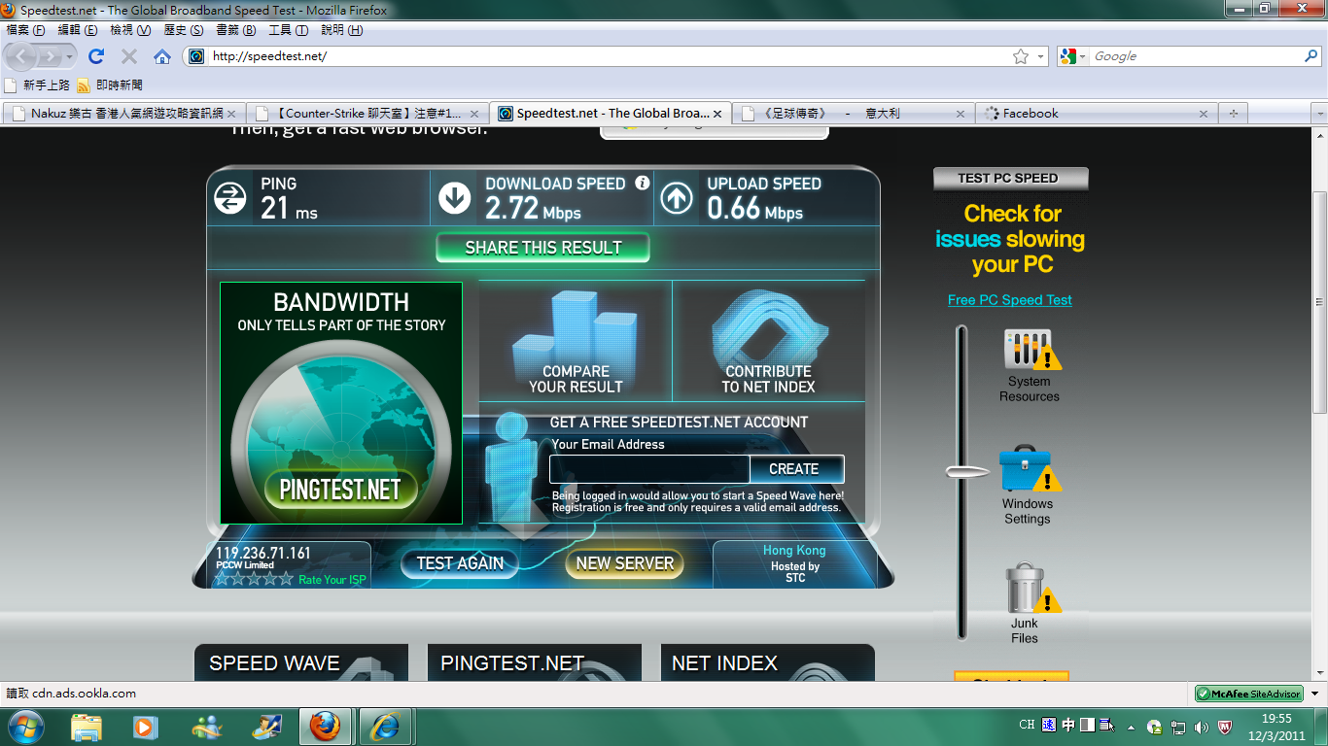Click the bookmark star in address bar
Image resolution: width=1328 pixels, height=746 pixels.
(x=1020, y=56)
